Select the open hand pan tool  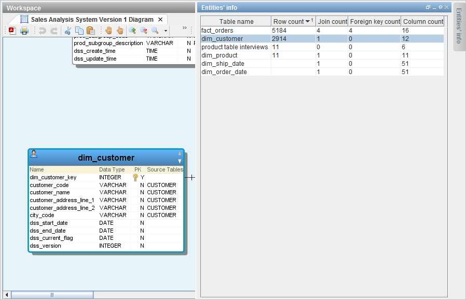108,31
